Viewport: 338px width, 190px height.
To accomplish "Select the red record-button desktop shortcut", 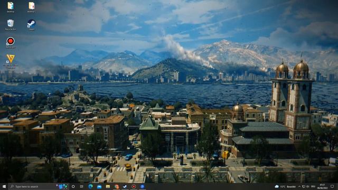I will point(11,42).
